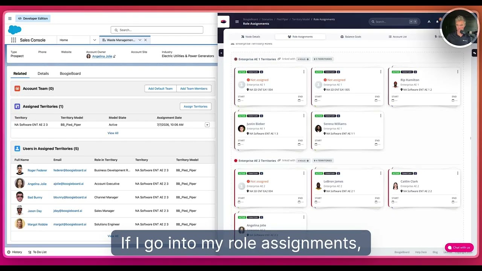The image size is (482, 271).
Task: Open kebab menu on LeBron James card
Action: (x=381, y=173)
